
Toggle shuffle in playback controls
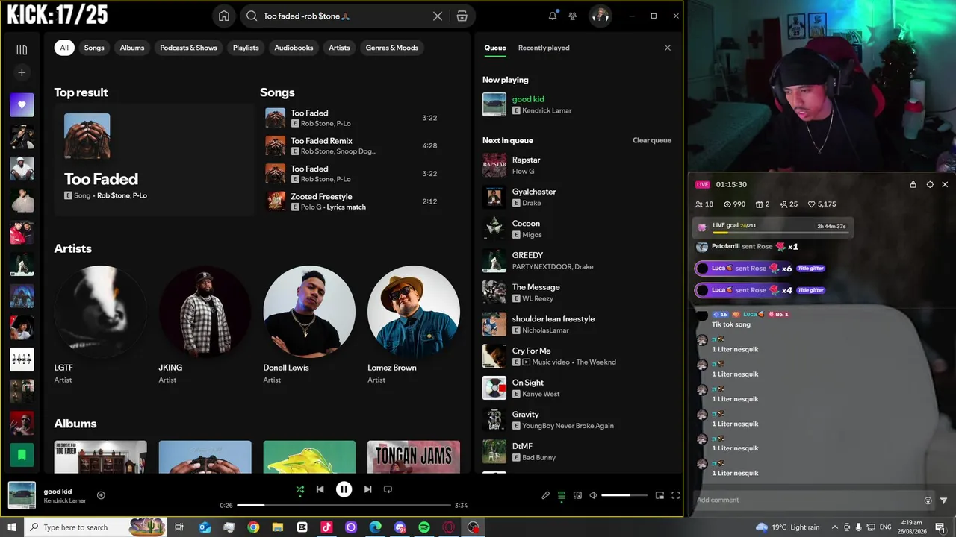[x=300, y=489]
